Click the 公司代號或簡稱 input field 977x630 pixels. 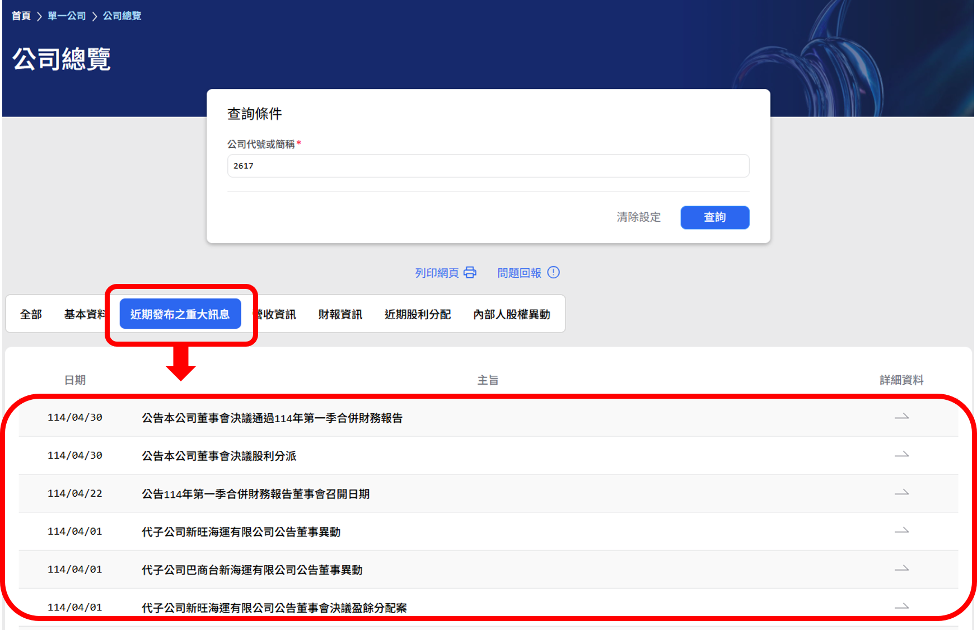click(488, 166)
